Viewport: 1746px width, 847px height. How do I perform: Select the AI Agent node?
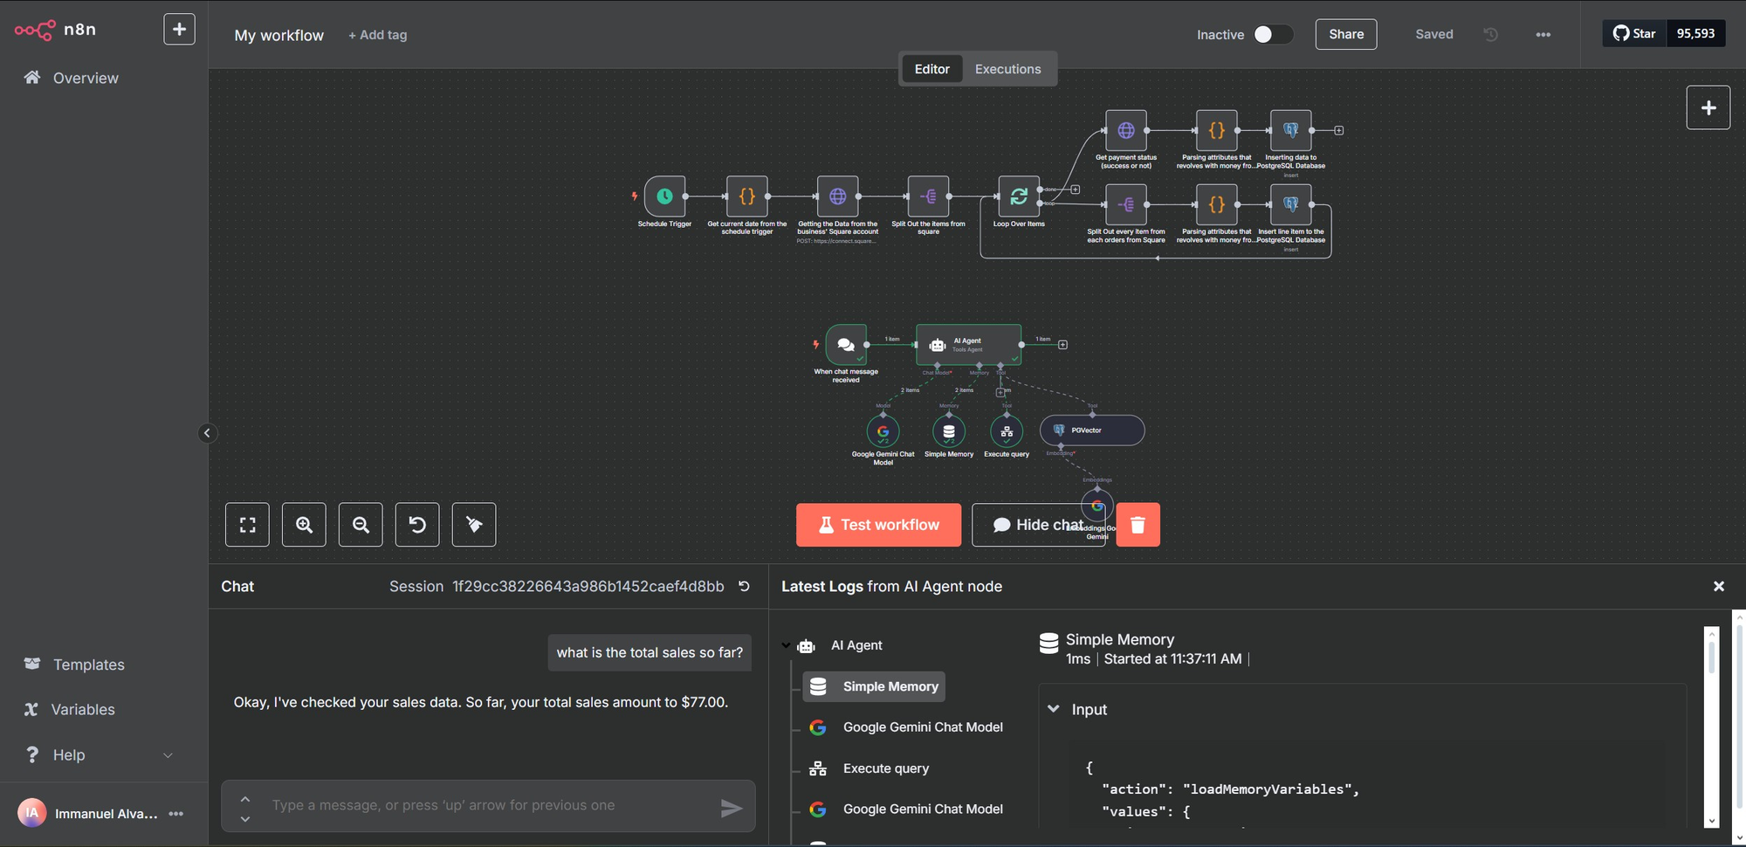968,345
